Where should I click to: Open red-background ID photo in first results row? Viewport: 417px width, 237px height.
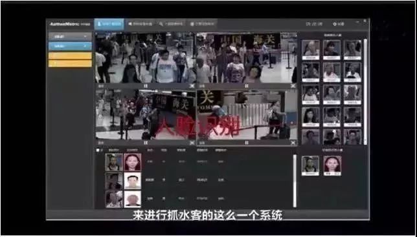pos(133,162)
